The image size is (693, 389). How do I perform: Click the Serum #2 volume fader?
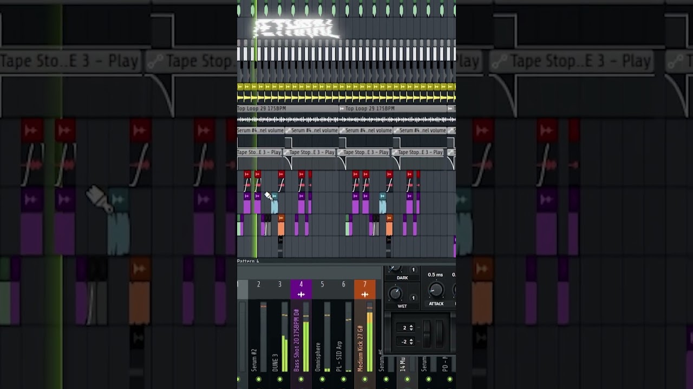[x=263, y=337]
